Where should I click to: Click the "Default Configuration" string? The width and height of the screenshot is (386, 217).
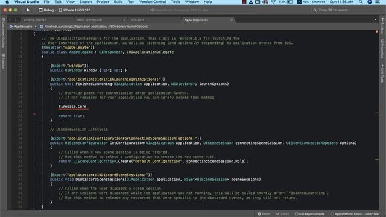[x=157, y=161]
